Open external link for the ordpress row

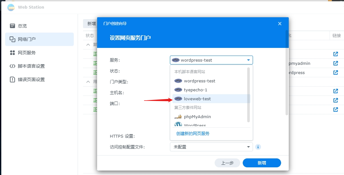click(x=335, y=72)
